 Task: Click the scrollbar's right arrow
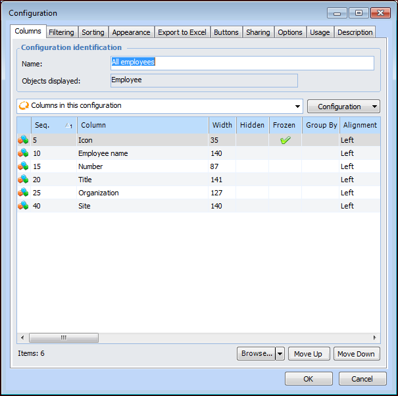coord(375,338)
